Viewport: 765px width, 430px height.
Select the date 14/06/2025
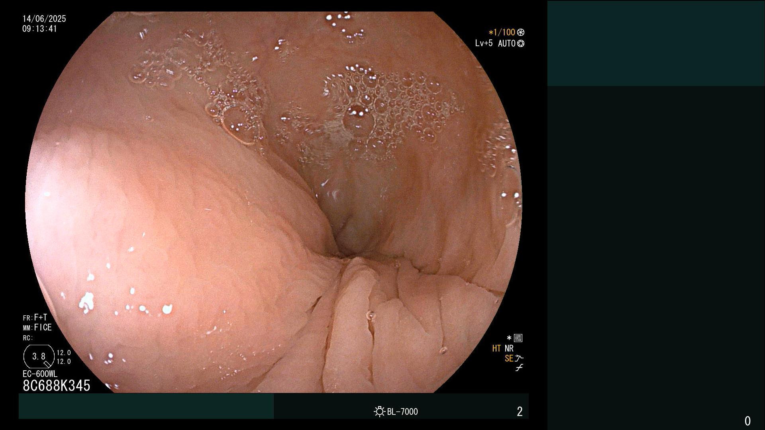tap(44, 19)
